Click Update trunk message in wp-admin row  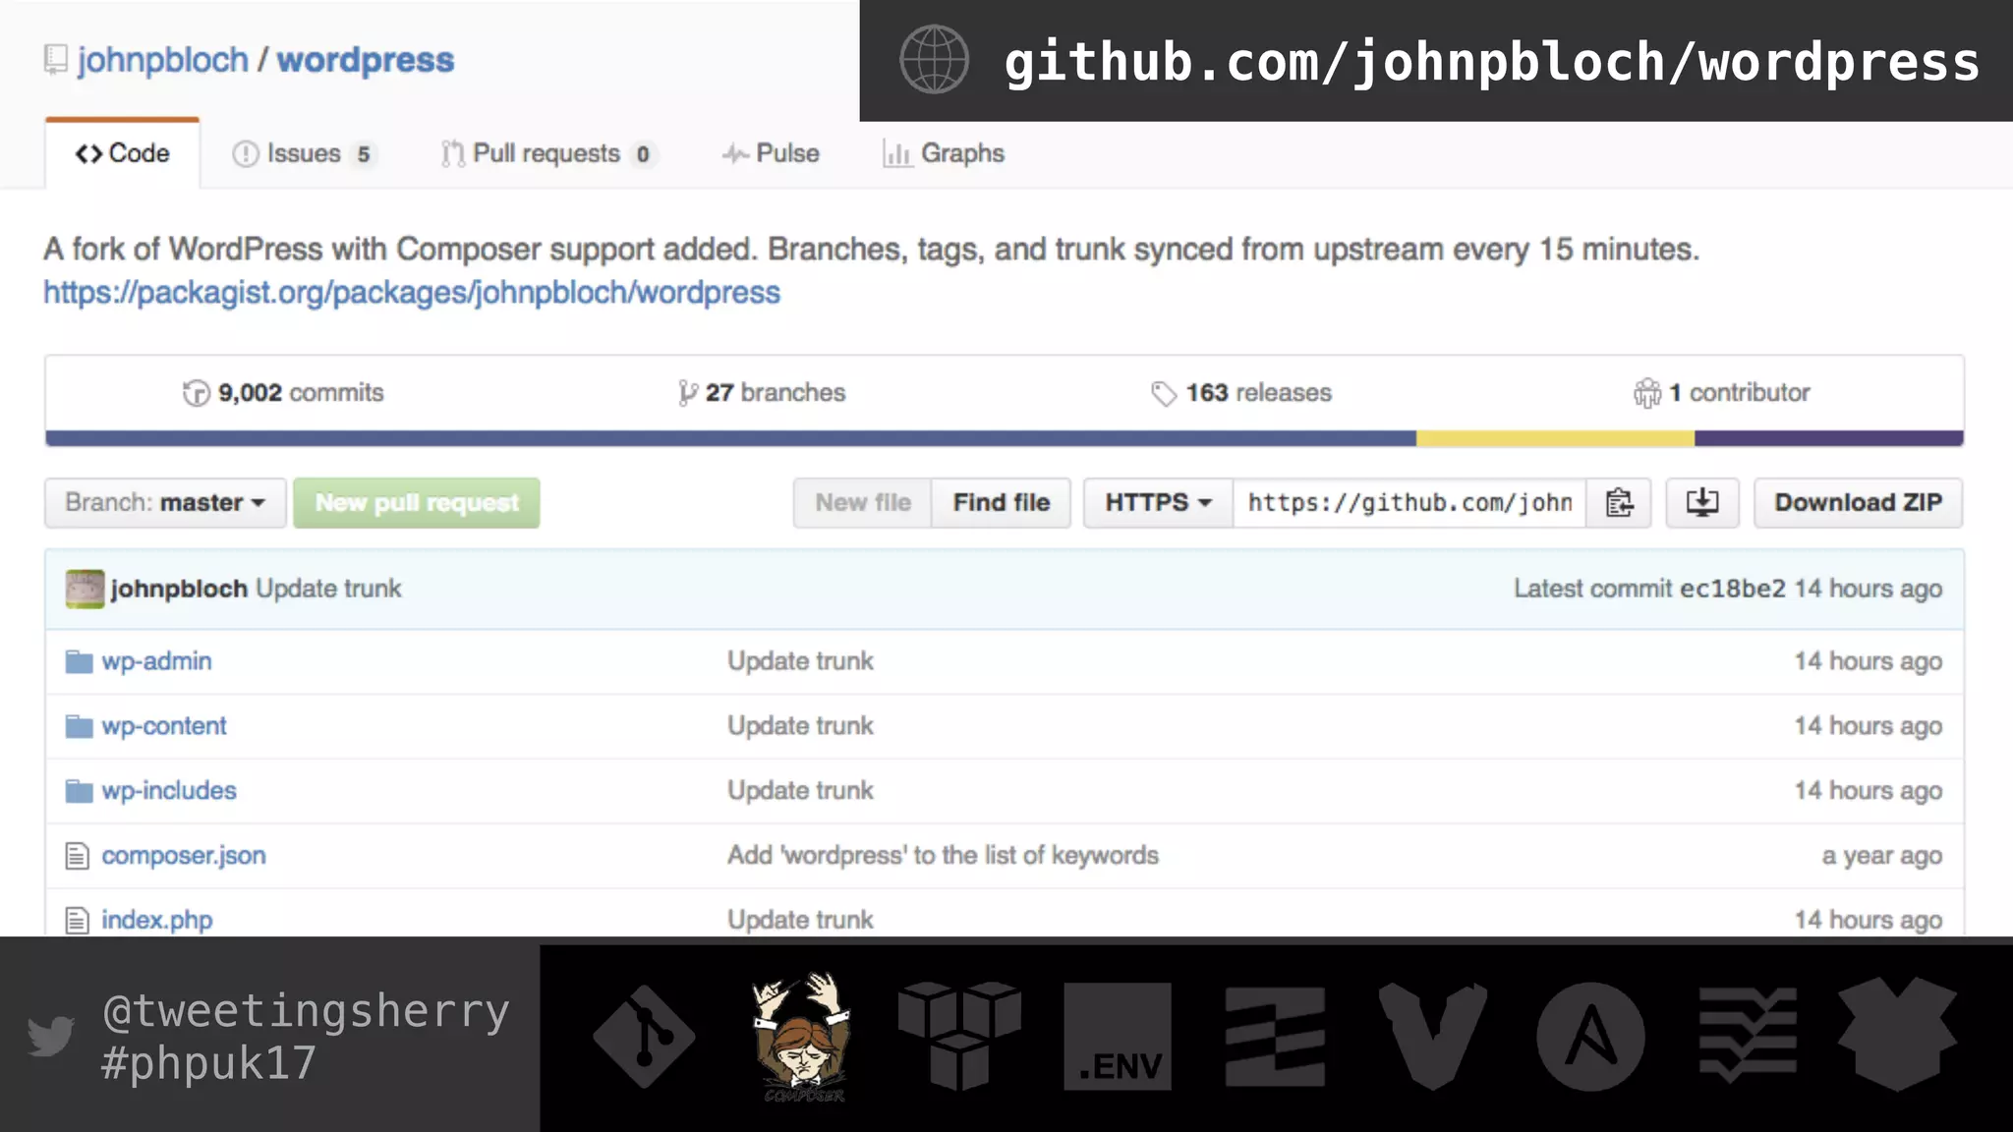800,661
